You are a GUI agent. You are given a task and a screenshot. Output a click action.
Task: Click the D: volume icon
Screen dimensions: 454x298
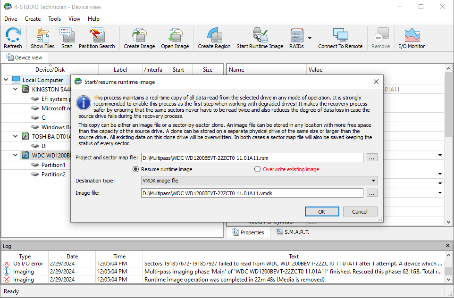tap(35, 146)
